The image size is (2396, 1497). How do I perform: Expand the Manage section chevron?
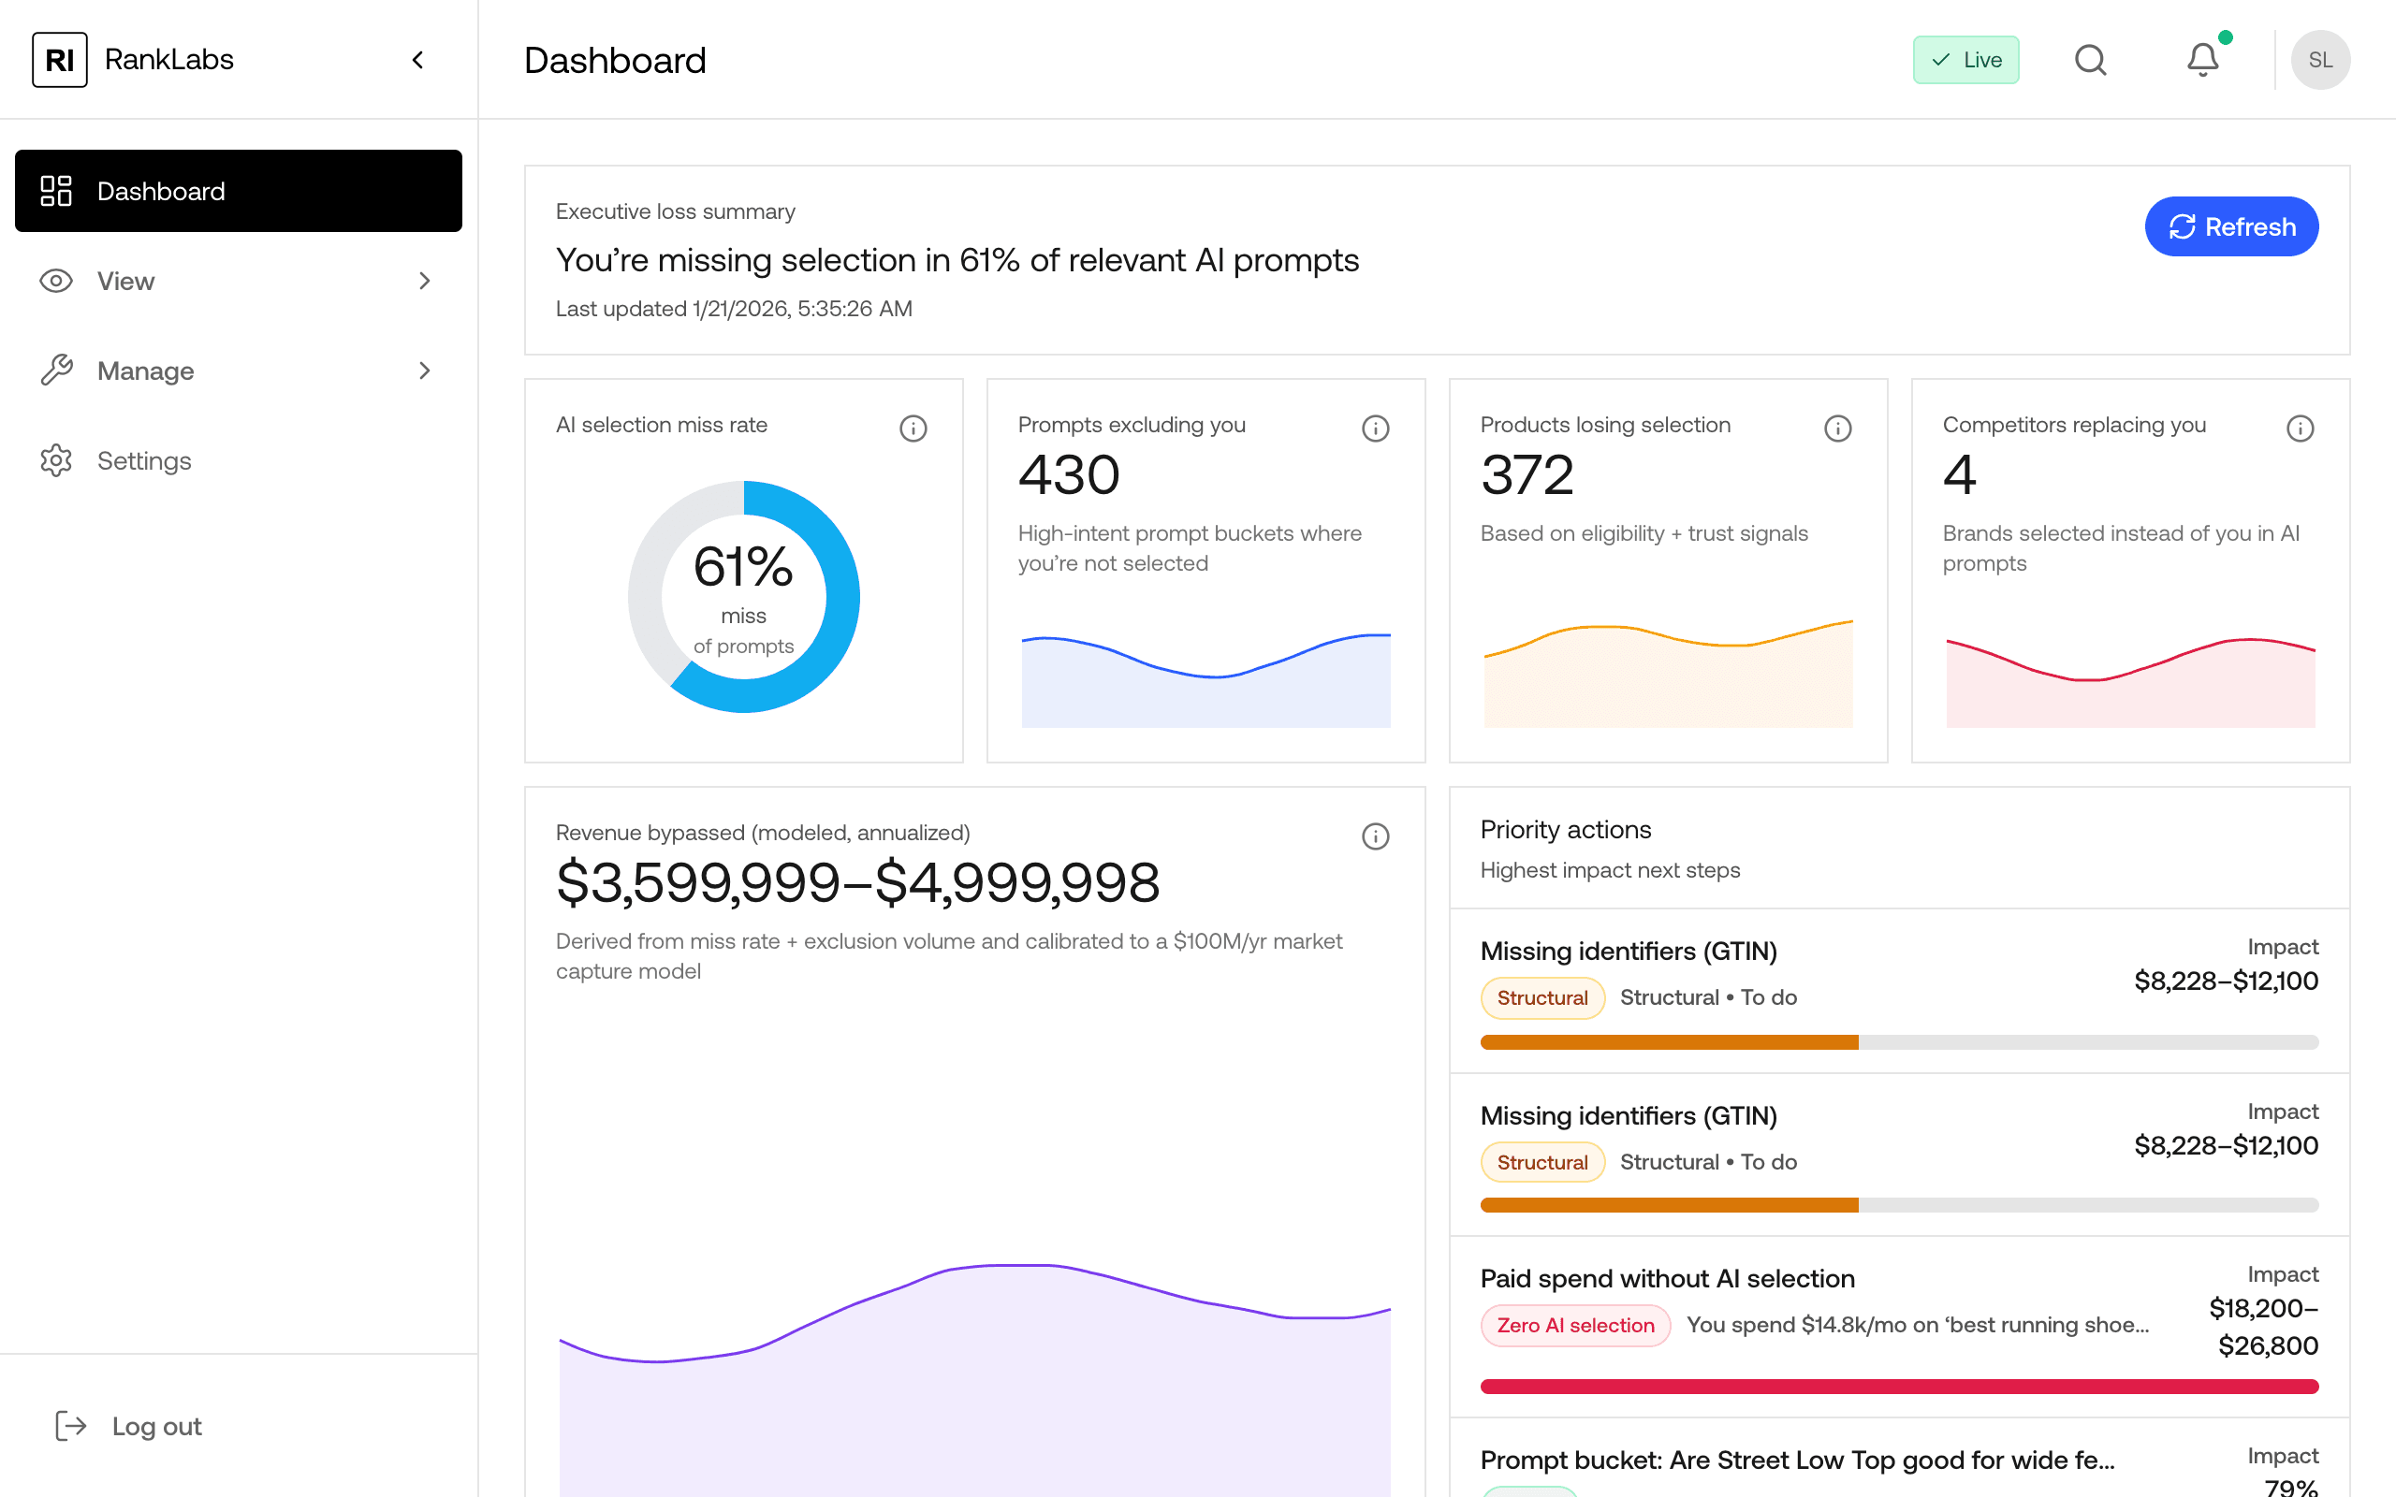point(425,371)
